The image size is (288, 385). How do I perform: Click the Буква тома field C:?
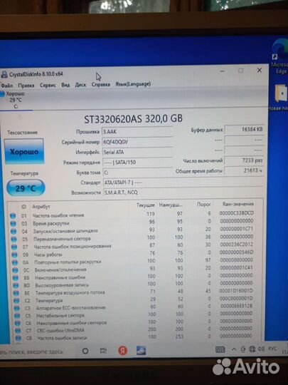point(138,173)
